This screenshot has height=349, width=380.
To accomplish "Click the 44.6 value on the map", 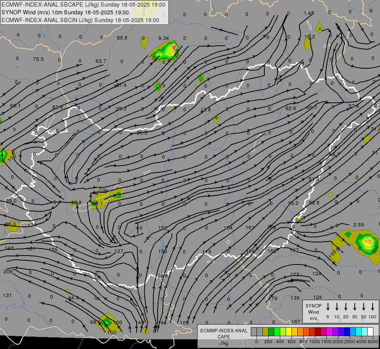I will click(73, 298).
